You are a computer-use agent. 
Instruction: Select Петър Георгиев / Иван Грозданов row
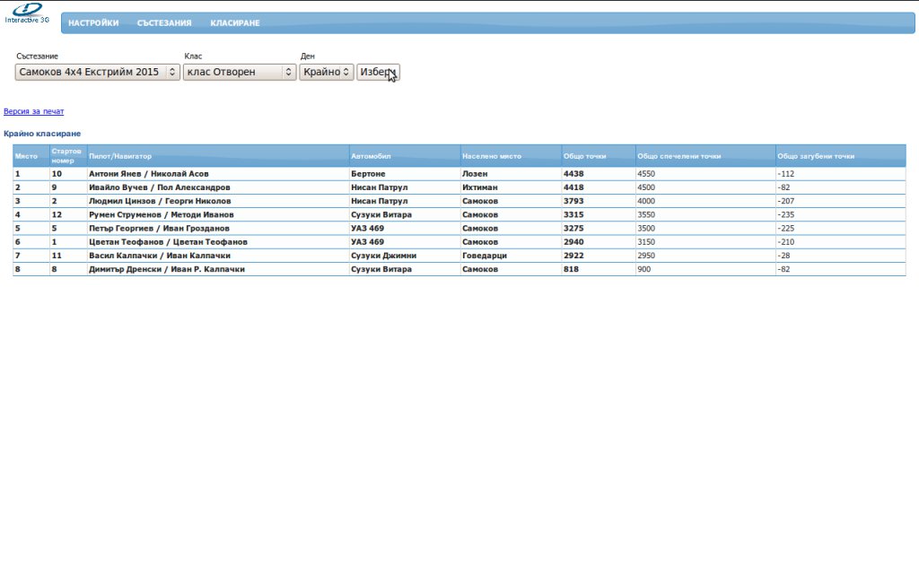click(459, 229)
